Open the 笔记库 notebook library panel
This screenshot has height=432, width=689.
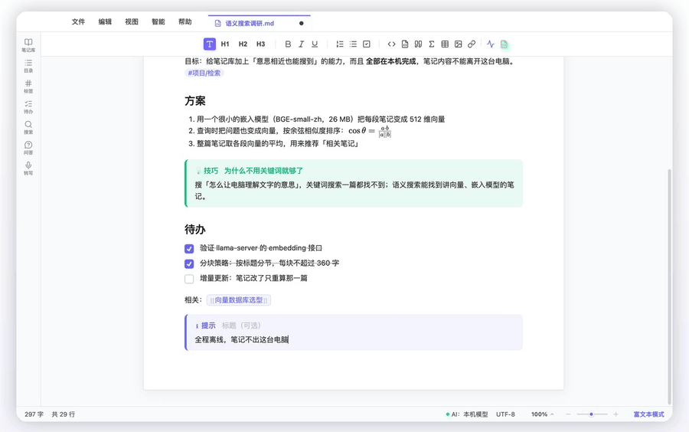(x=28, y=45)
